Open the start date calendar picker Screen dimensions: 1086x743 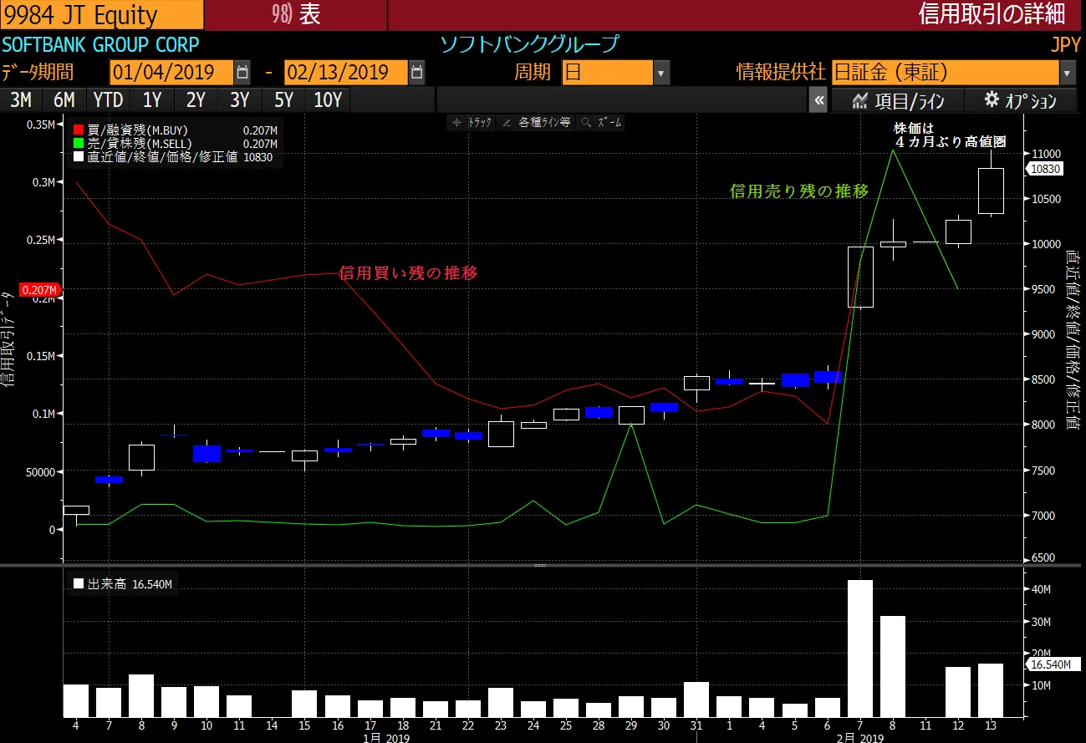[242, 73]
